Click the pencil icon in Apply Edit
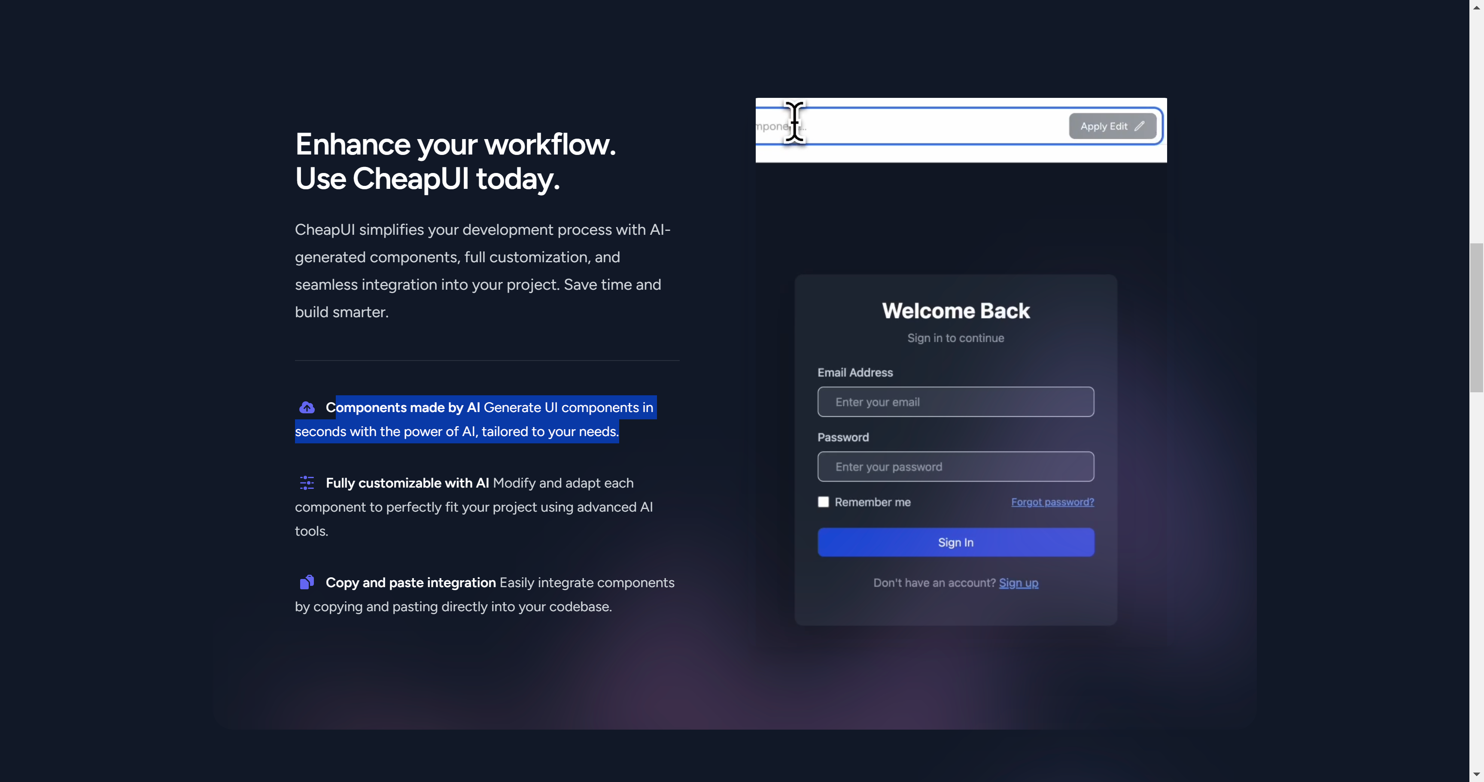Screen dimensions: 1484x782 point(1139,126)
